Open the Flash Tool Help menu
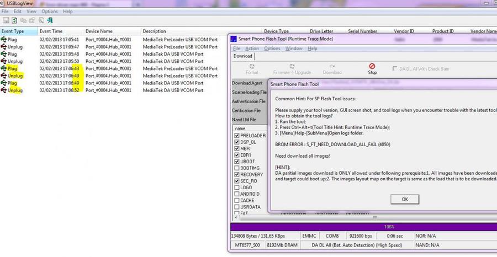 [x=312, y=49]
